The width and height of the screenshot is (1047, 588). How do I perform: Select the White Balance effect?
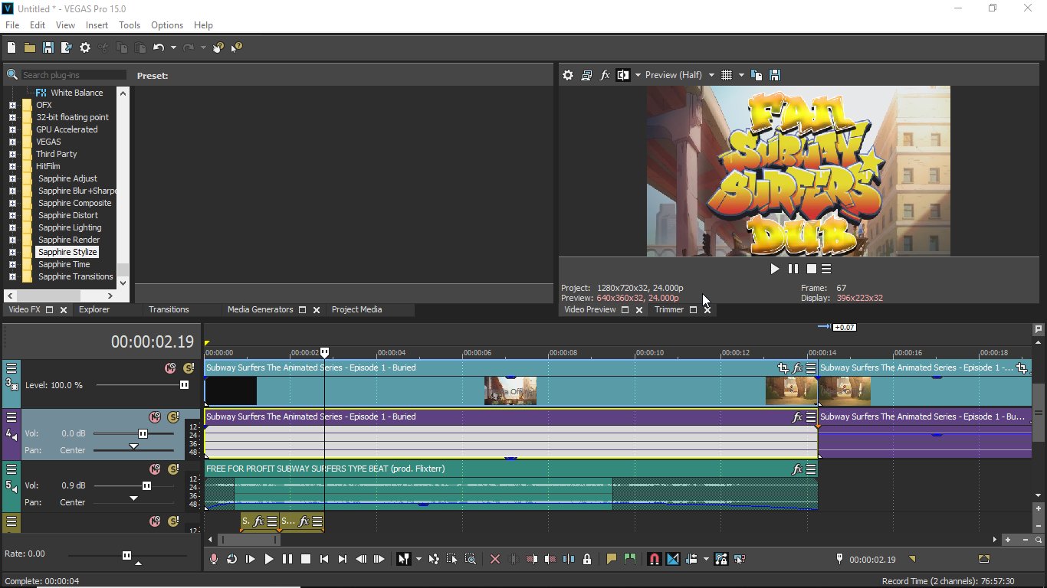click(x=77, y=93)
